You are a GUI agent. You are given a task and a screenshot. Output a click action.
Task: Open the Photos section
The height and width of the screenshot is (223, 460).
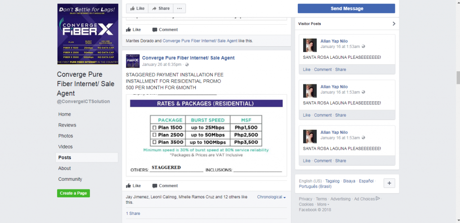(x=66, y=136)
